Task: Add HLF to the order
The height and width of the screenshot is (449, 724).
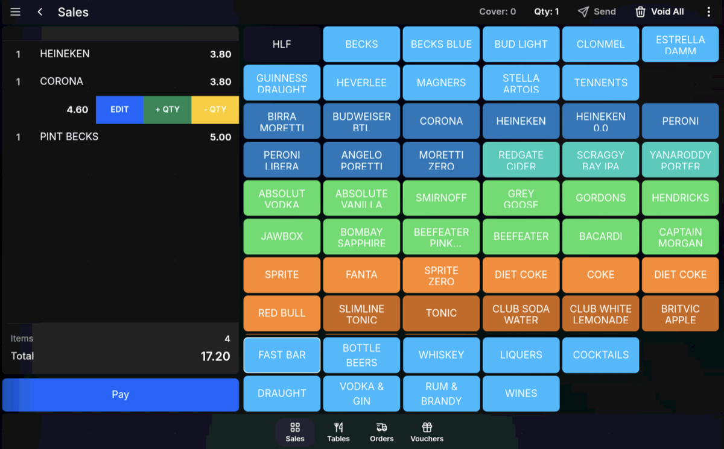Action: (x=282, y=44)
